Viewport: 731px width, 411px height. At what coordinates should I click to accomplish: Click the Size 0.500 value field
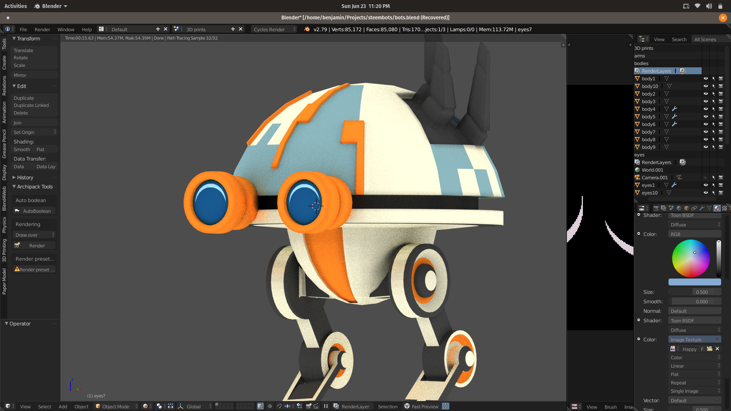point(694,292)
